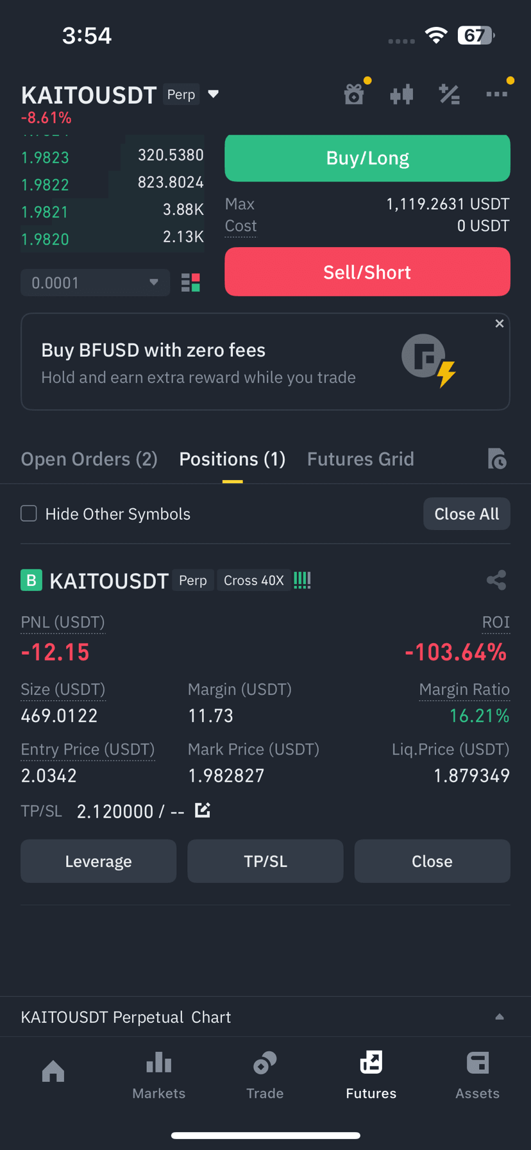531x1150 pixels.
Task: Open the 0.0001 price precision dropdown
Action: coord(96,282)
